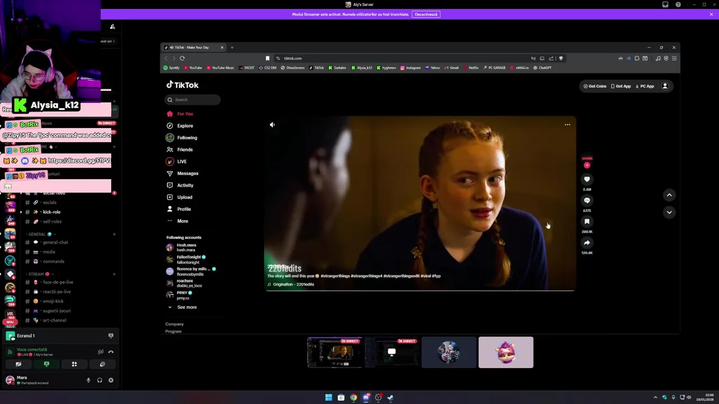Toggle the camera in Discord voice panel
This screenshot has height=404, width=719.
19,364
